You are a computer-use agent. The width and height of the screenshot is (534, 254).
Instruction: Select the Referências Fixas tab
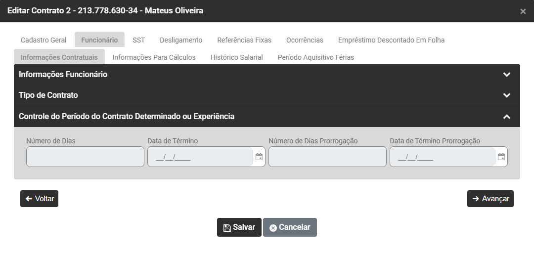click(244, 40)
